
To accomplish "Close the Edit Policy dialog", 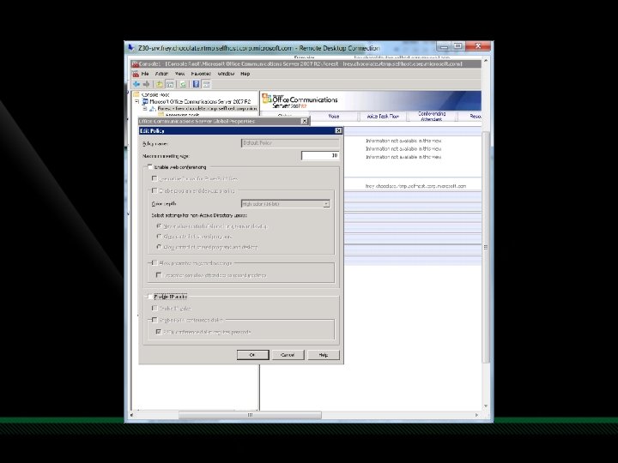I will coord(338,130).
